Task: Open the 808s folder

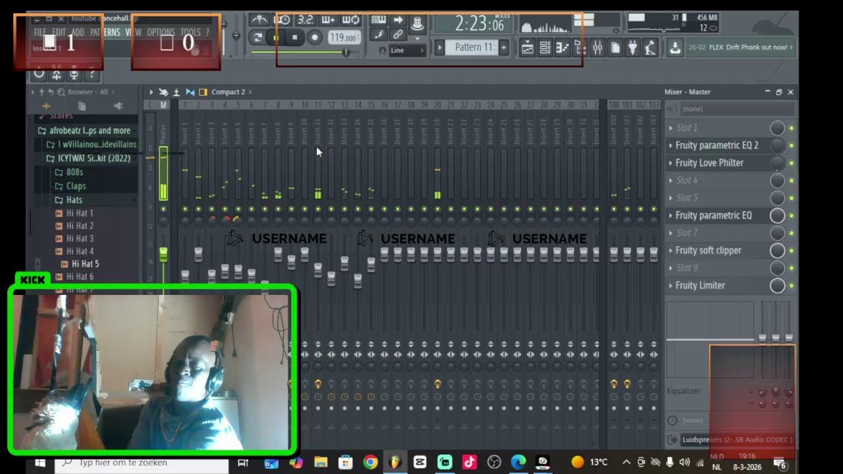Action: tap(75, 172)
